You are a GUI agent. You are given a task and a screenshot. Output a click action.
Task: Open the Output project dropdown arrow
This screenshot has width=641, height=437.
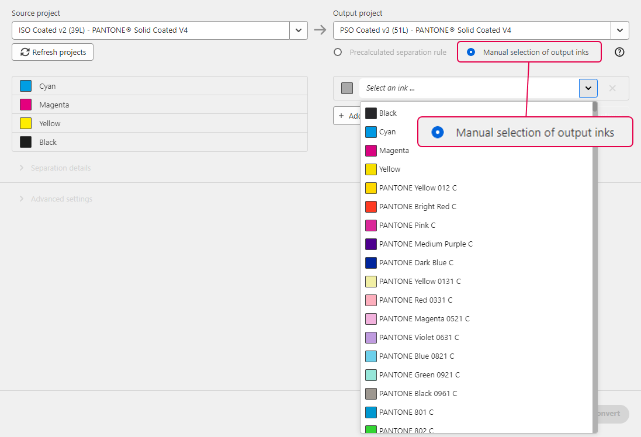(620, 30)
